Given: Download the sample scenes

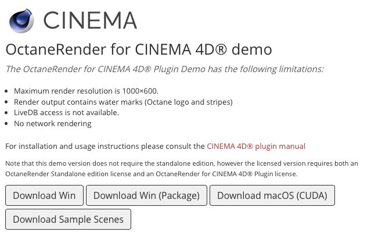Looking at the screenshot, I should tap(68, 219).
